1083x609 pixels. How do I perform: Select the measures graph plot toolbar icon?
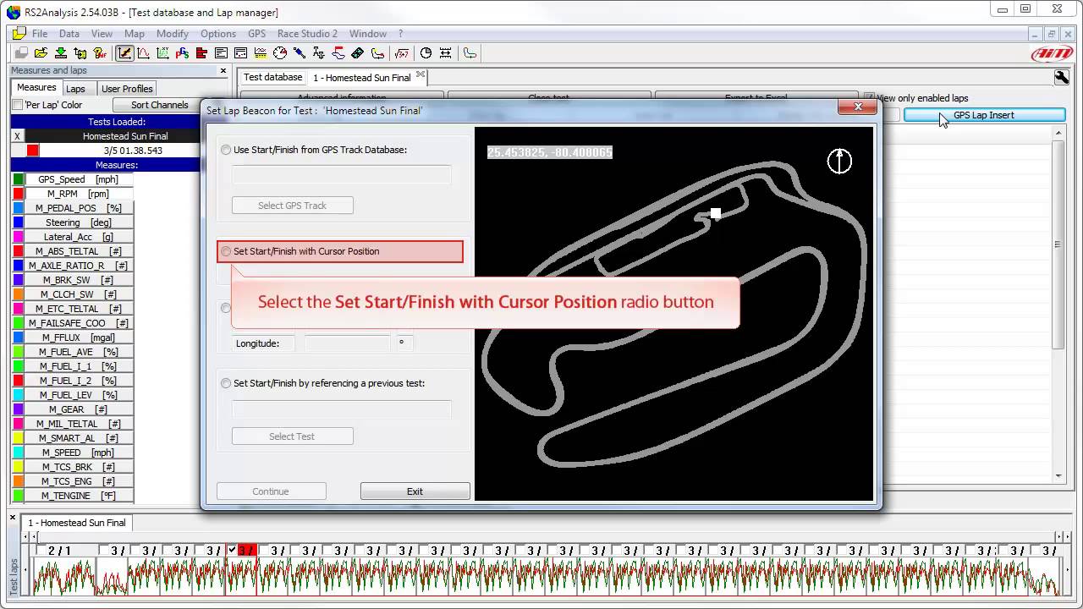click(124, 53)
